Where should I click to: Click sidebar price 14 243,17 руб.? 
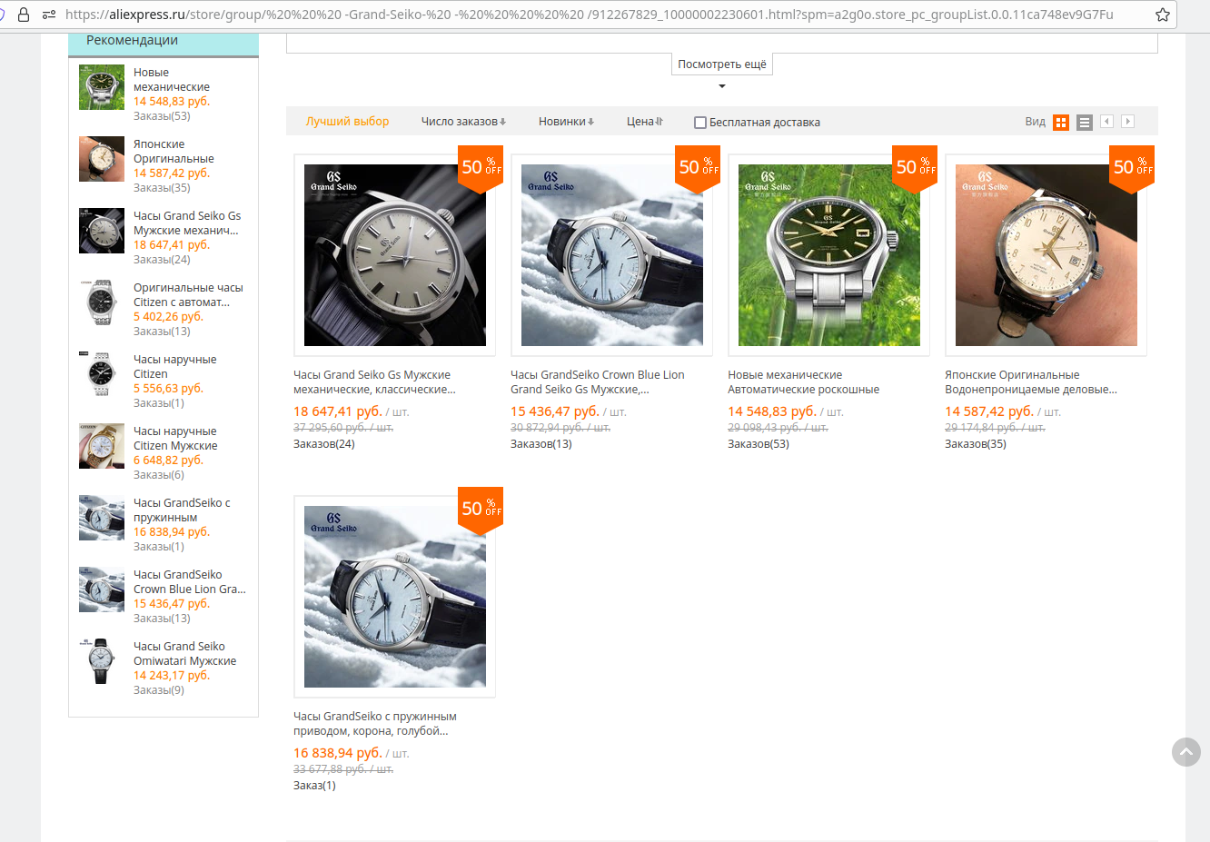(172, 676)
